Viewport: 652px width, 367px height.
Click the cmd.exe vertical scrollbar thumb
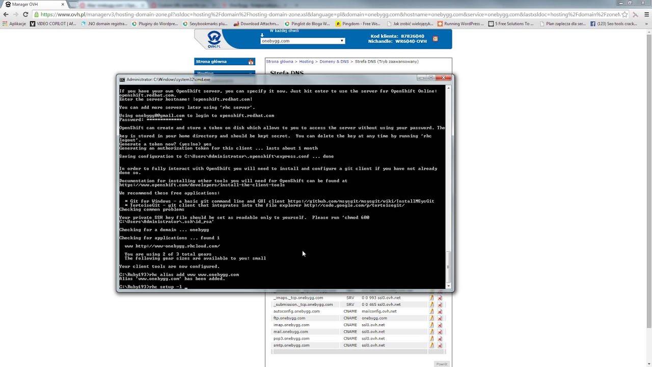448,267
